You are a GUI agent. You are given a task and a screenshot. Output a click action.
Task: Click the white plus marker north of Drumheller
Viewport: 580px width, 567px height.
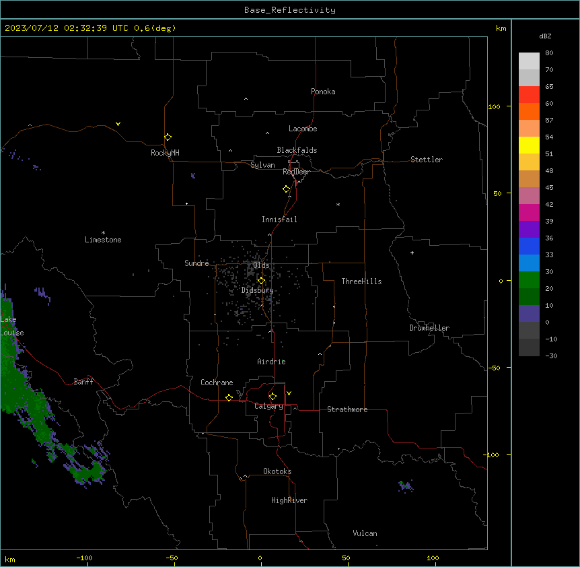412,253
